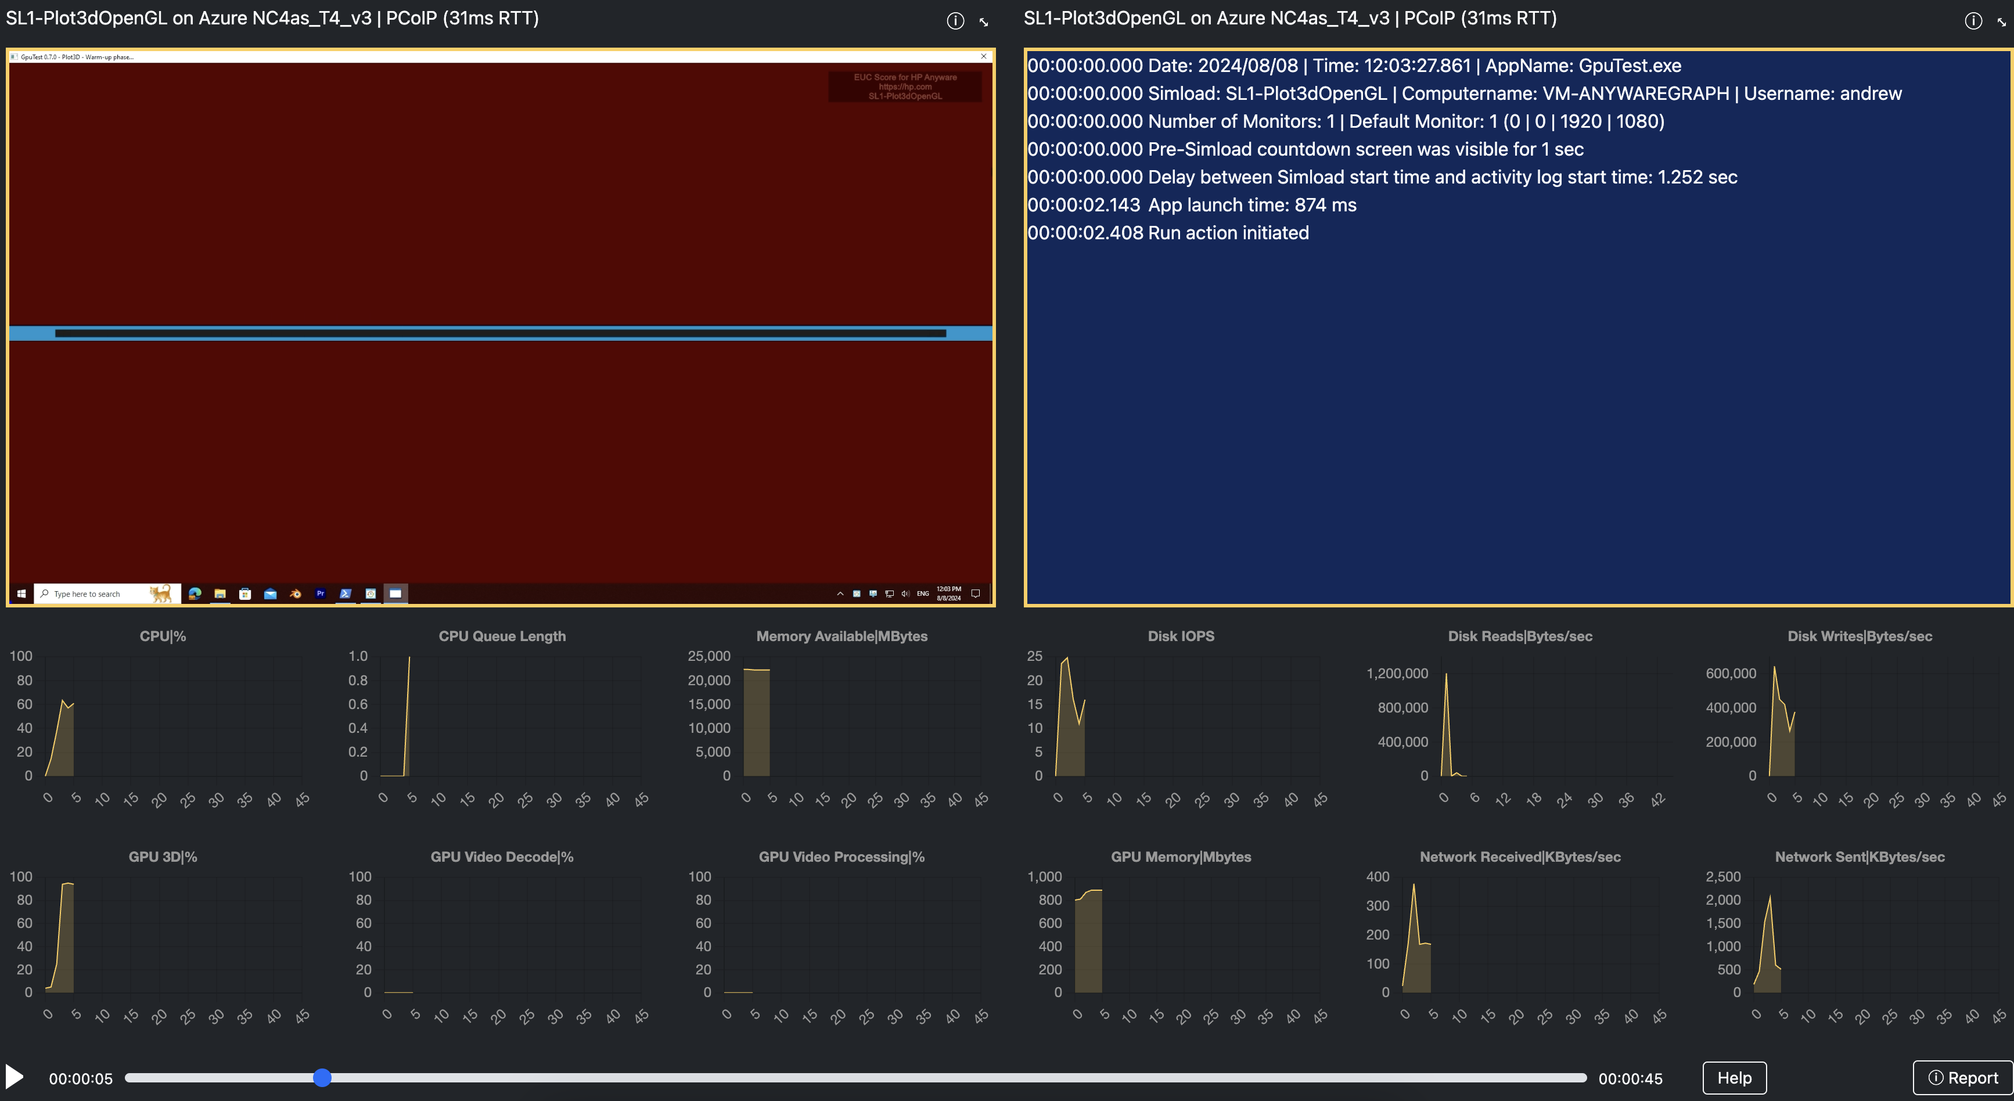Open the Report button
The width and height of the screenshot is (2014, 1101).
[x=1962, y=1078]
